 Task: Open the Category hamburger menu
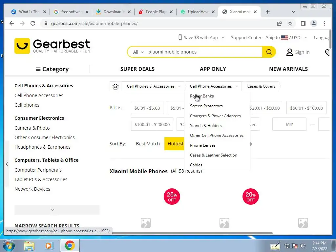point(52,69)
